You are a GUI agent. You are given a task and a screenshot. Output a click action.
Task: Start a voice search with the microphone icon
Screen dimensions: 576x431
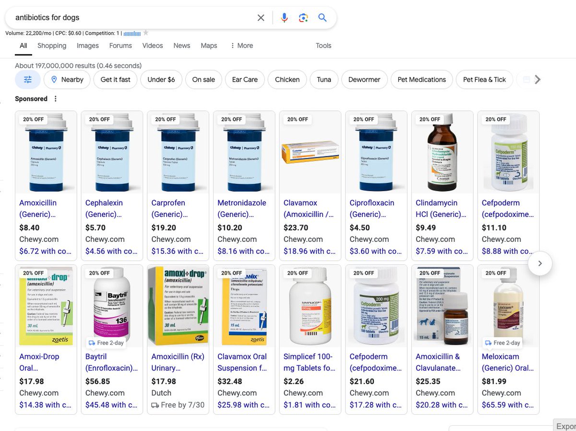[x=284, y=17]
